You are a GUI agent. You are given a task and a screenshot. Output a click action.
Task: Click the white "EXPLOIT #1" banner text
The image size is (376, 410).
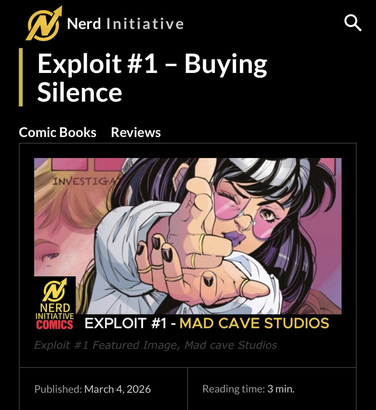(126, 323)
